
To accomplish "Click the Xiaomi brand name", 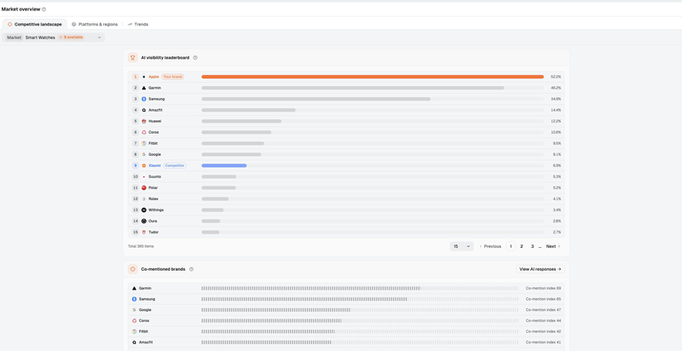I will point(154,165).
